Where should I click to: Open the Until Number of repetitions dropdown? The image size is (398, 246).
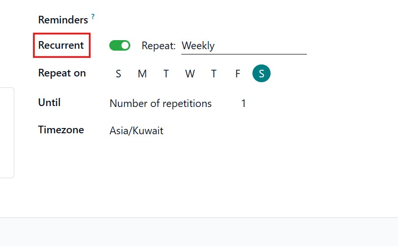(161, 104)
